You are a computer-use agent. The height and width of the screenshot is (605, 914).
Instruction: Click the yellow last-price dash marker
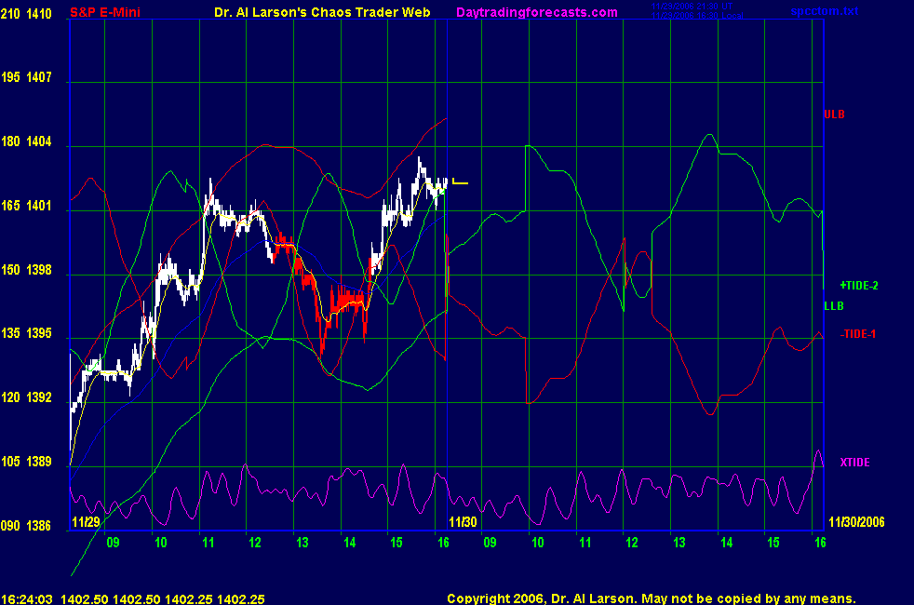460,183
